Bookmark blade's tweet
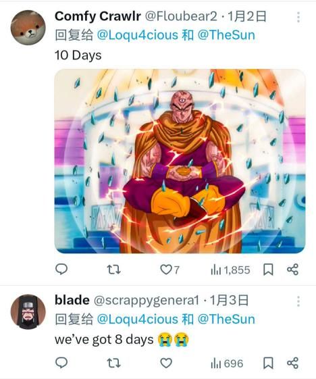The height and width of the screenshot is (379, 316). point(268,363)
